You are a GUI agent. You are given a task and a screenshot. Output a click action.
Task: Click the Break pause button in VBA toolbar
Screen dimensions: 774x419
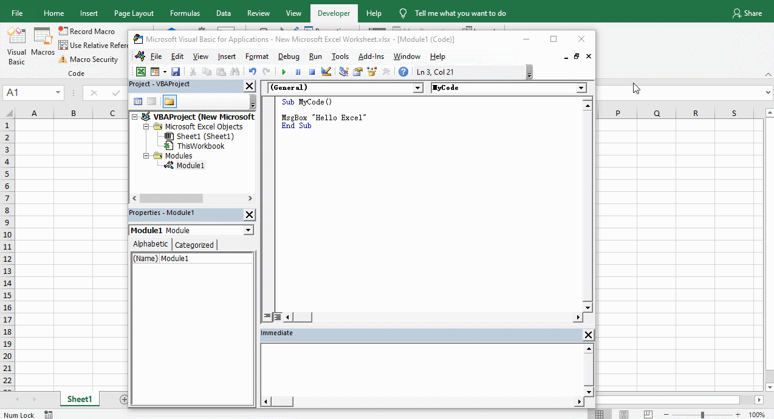[x=298, y=72]
